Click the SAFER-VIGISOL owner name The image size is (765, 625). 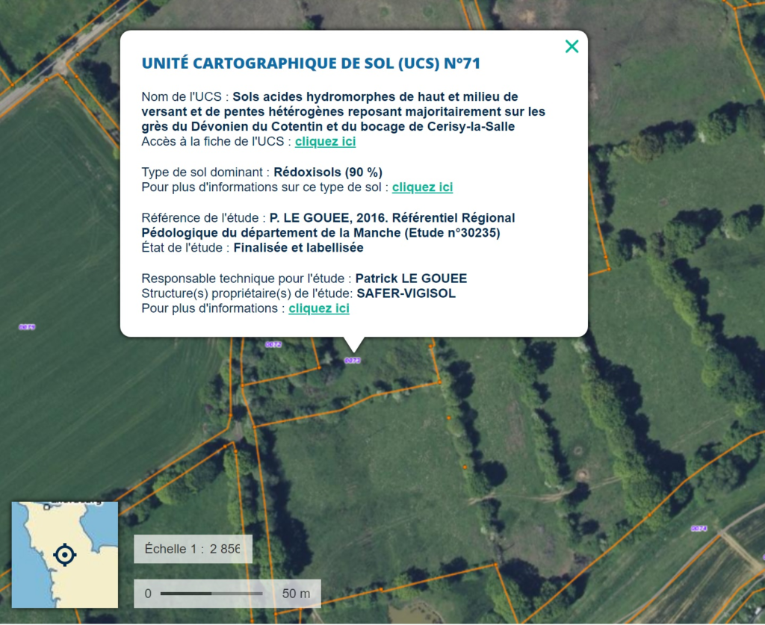(406, 293)
